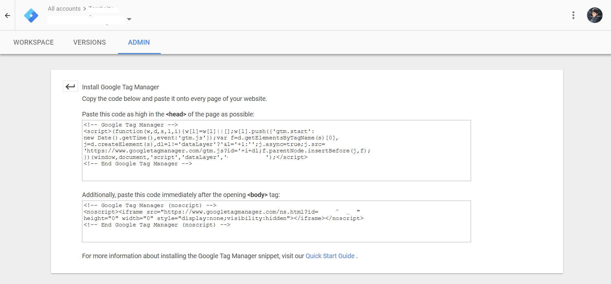Click inside the body noscript code box

click(276, 221)
